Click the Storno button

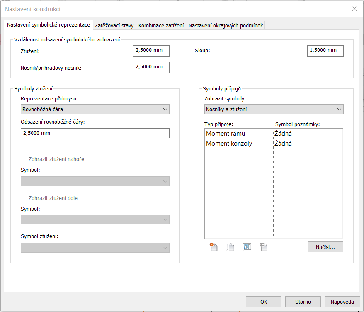(303, 302)
